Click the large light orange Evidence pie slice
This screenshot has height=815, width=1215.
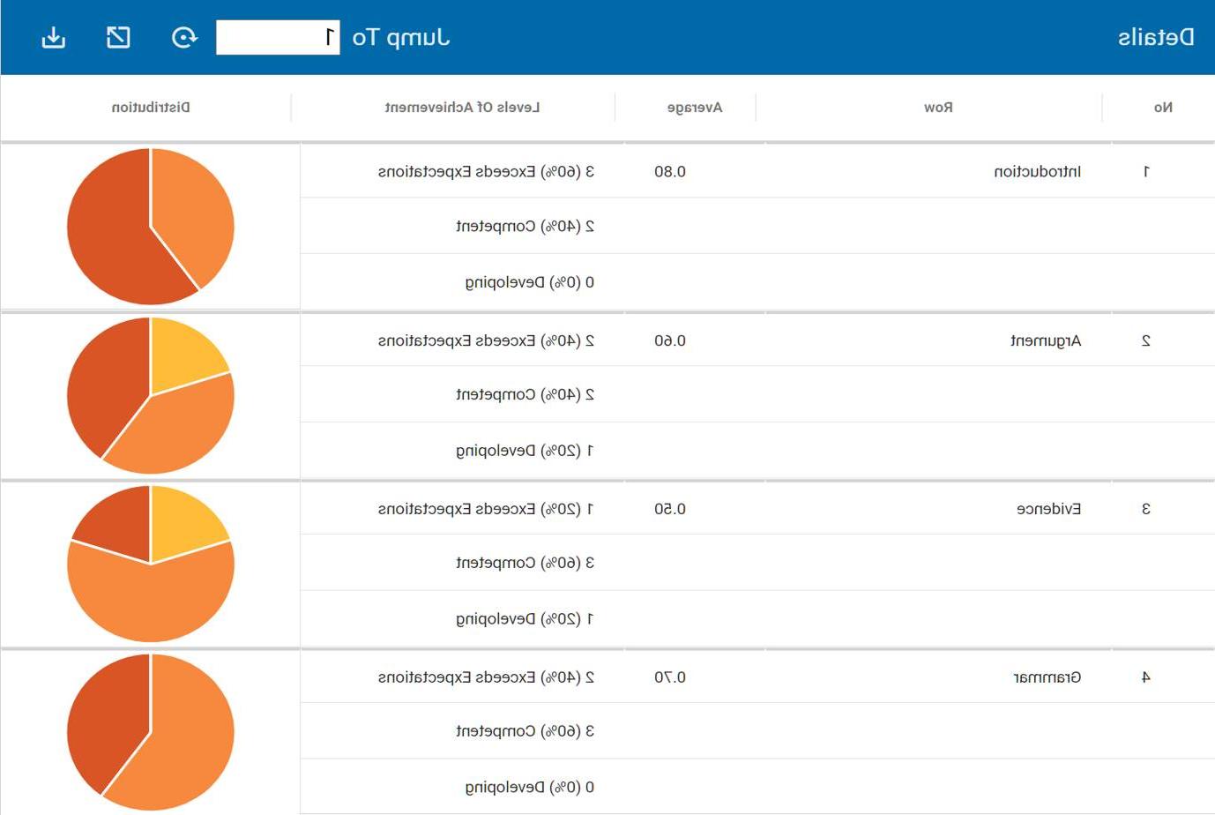tap(151, 600)
